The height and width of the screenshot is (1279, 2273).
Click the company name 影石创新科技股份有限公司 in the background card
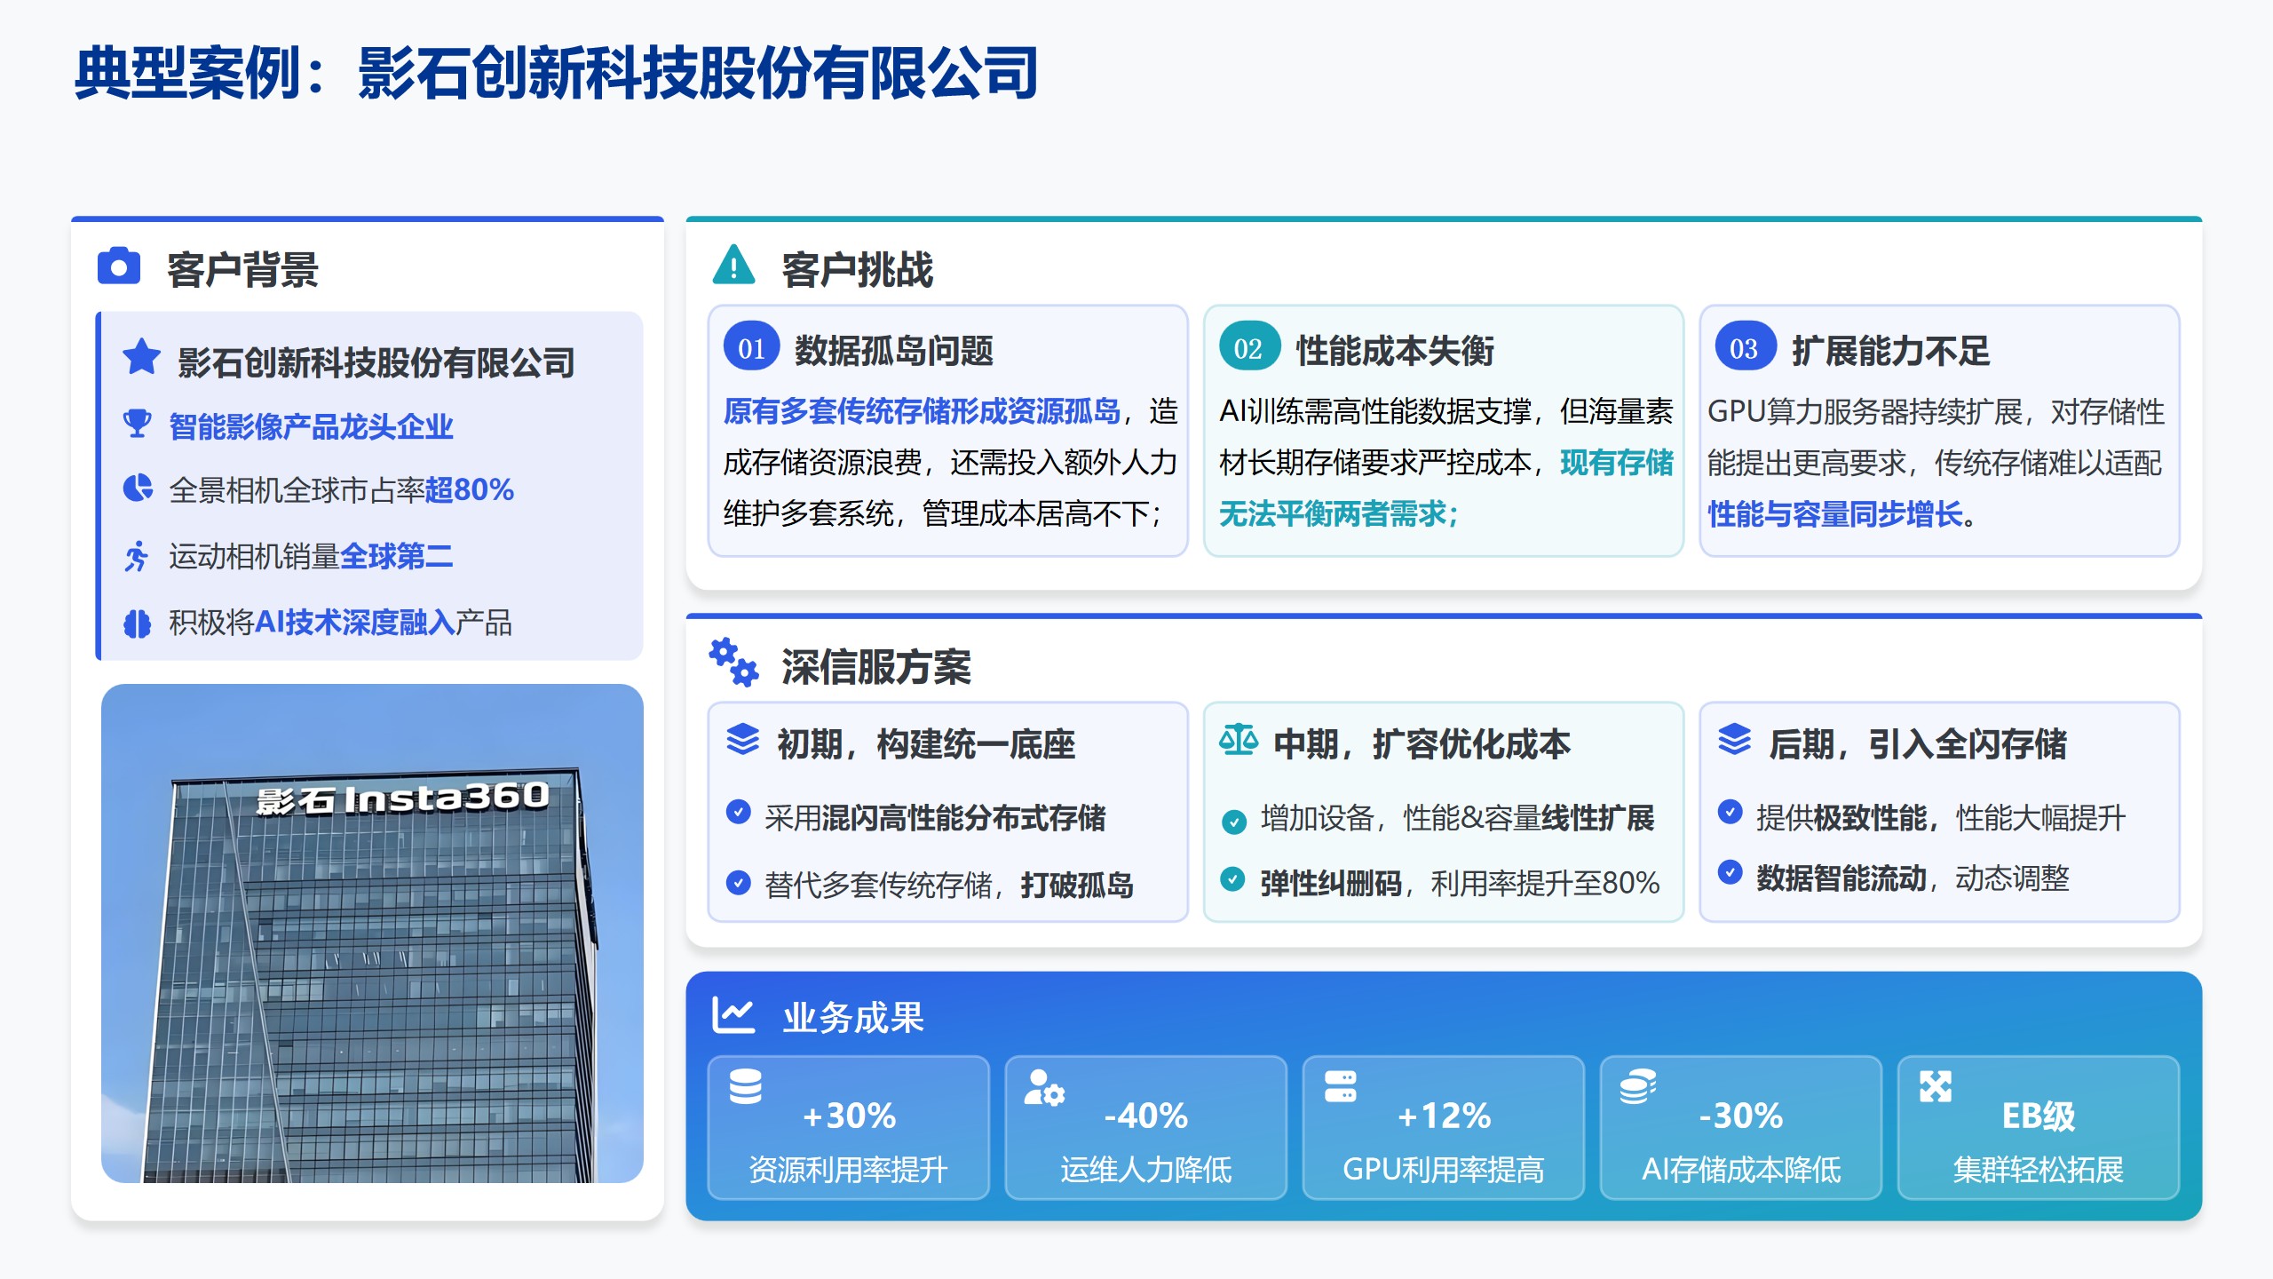coord(376,361)
